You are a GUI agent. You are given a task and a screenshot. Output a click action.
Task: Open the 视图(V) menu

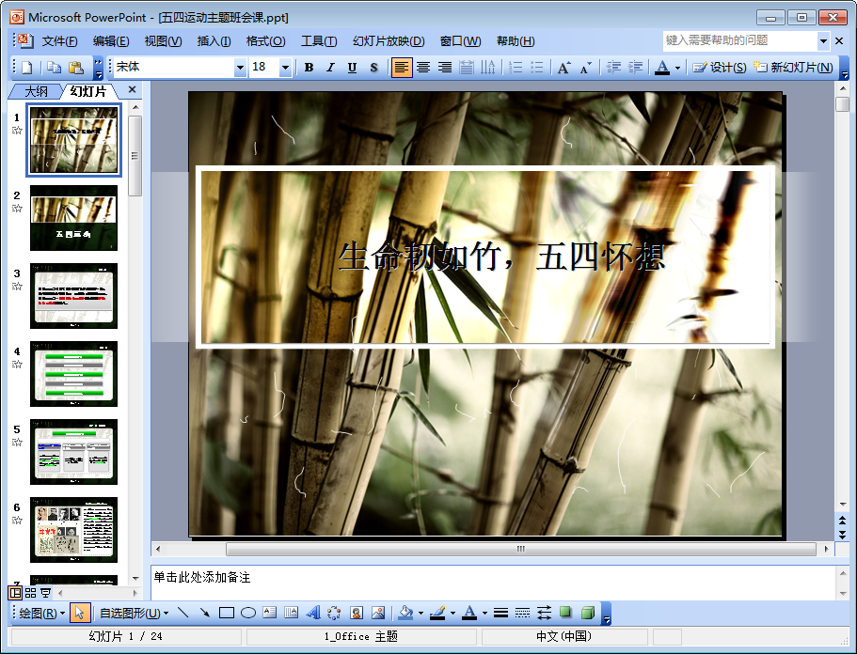point(163,41)
